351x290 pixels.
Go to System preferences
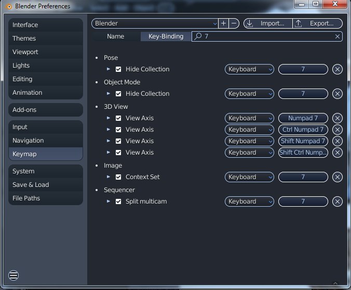point(46,171)
